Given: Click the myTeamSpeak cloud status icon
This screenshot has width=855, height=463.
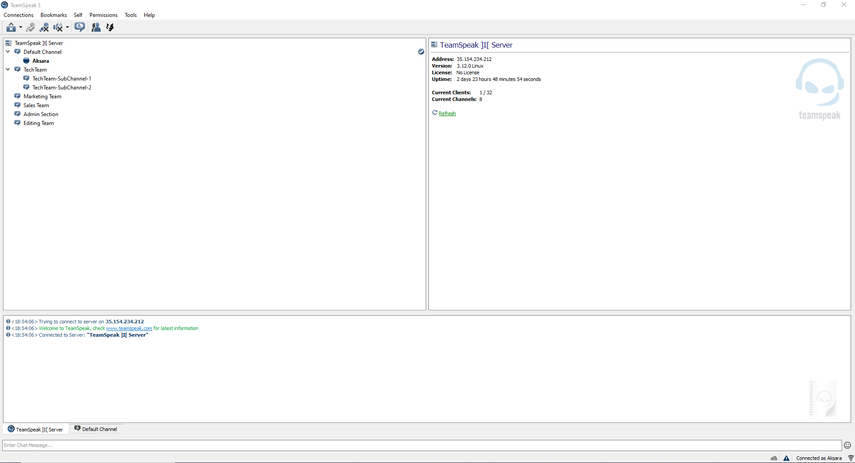Looking at the screenshot, I should pyautogui.click(x=774, y=458).
